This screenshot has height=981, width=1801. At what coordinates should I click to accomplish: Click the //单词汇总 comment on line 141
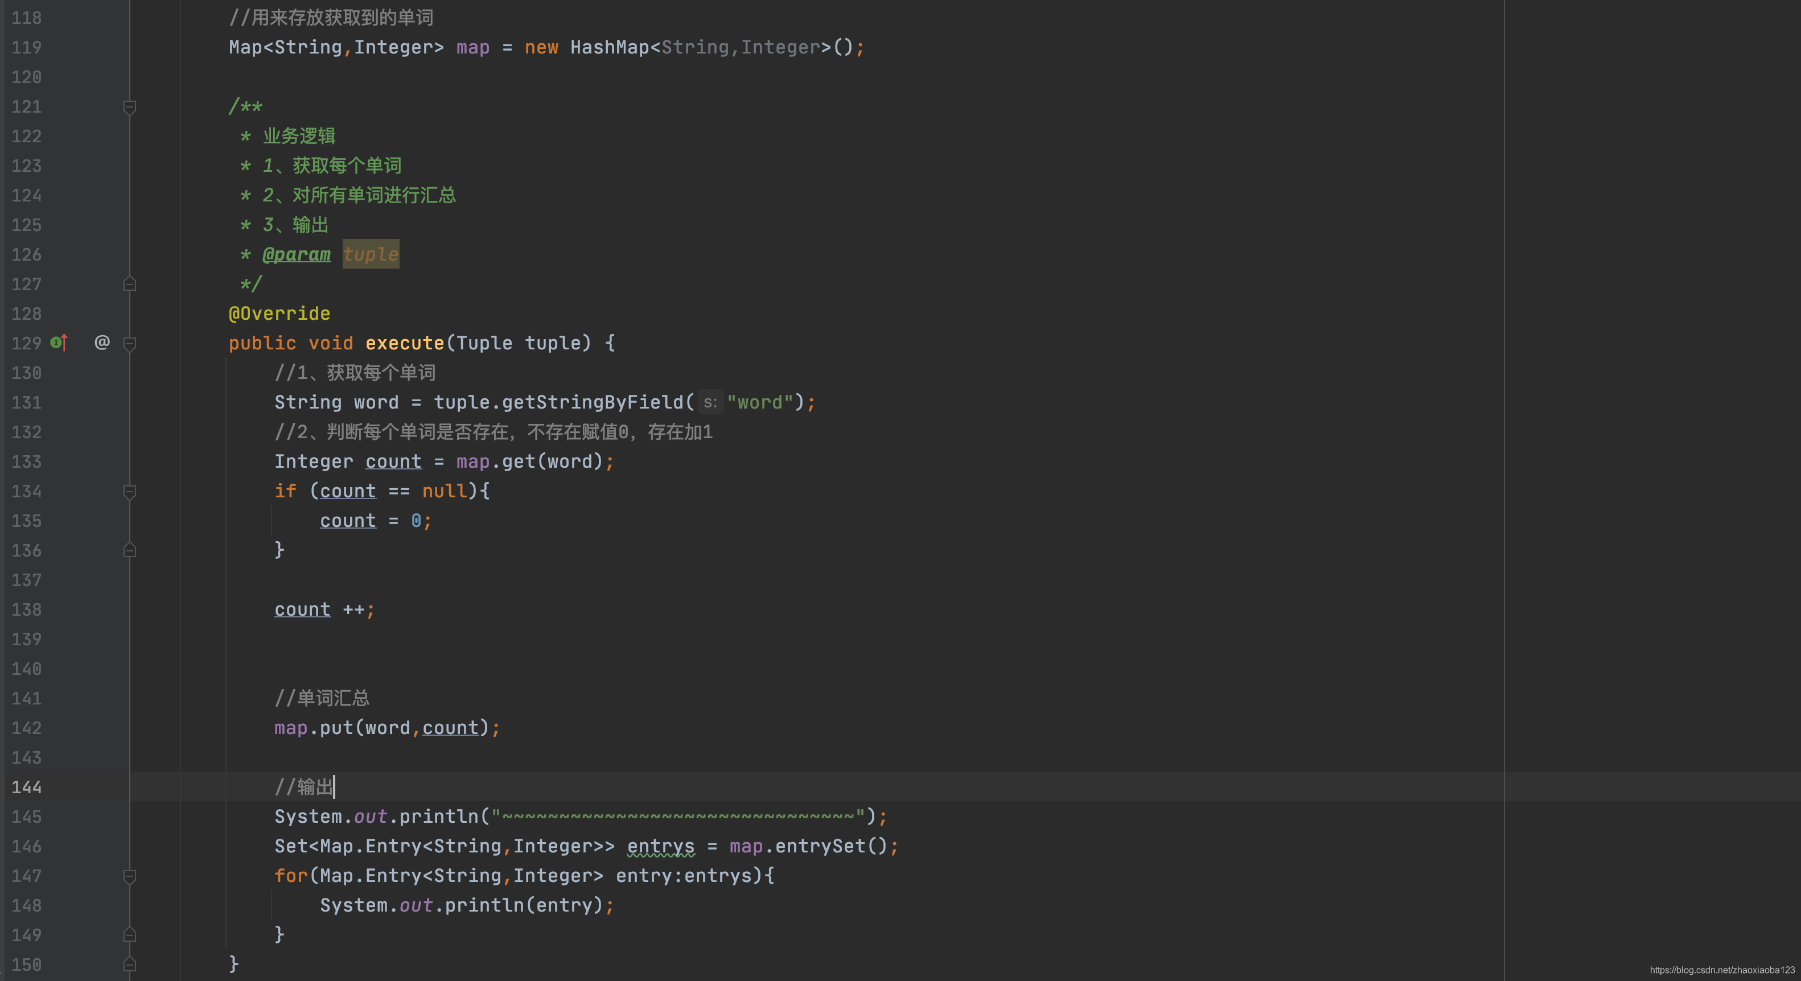pyautogui.click(x=322, y=698)
